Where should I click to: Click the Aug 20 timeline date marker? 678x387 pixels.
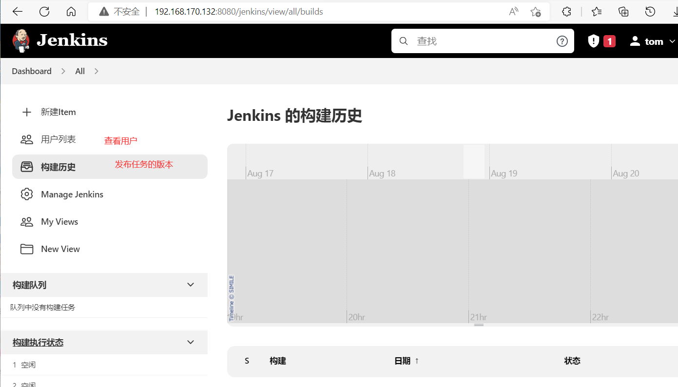(x=626, y=174)
